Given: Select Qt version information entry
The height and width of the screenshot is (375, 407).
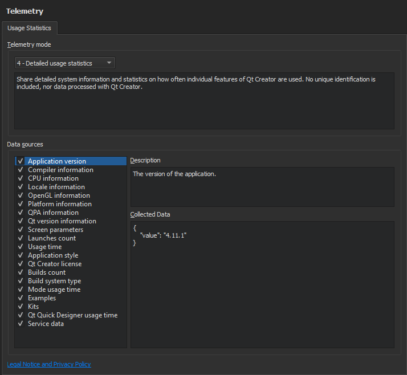Looking at the screenshot, I should point(62,221).
